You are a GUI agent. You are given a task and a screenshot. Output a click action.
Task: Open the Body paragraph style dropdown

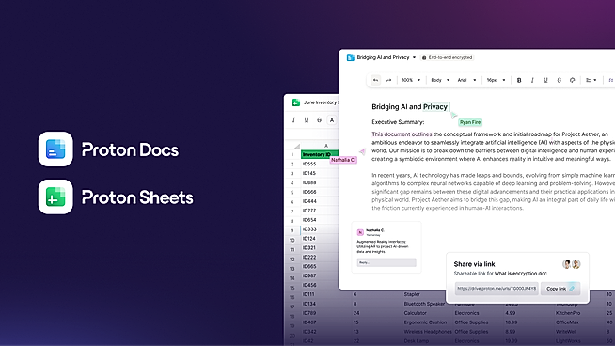pos(440,80)
